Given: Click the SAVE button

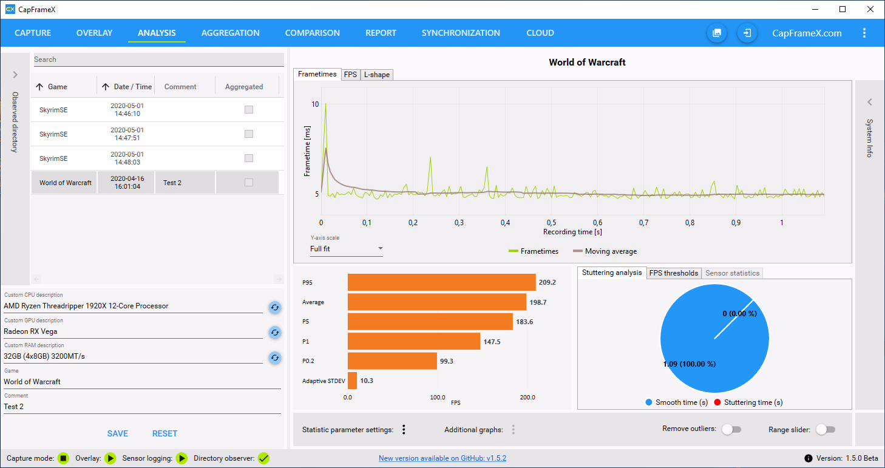Looking at the screenshot, I should (118, 433).
